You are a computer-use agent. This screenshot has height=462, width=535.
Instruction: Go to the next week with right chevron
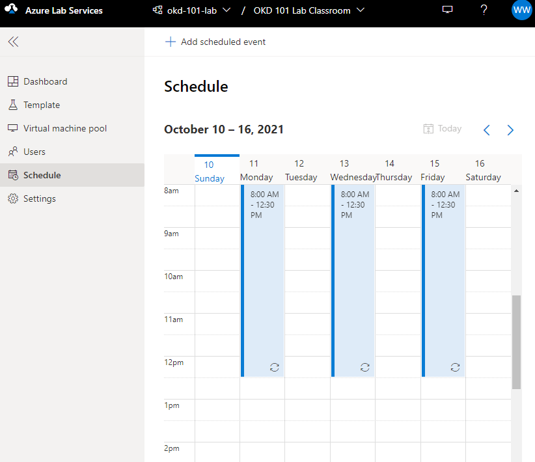pyautogui.click(x=510, y=130)
